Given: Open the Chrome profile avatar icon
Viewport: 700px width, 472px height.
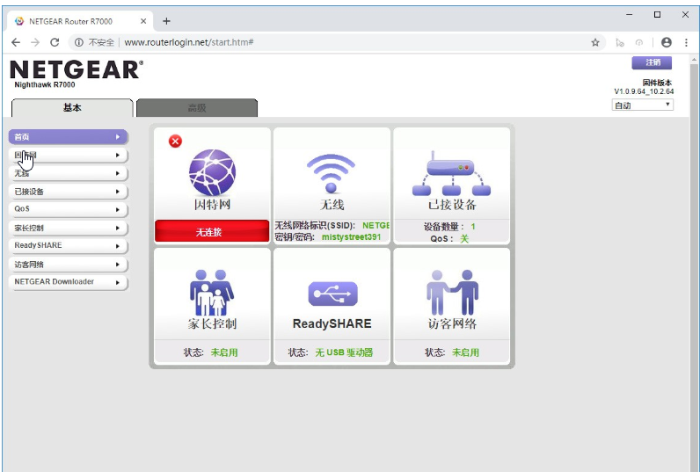Looking at the screenshot, I should coord(666,42).
